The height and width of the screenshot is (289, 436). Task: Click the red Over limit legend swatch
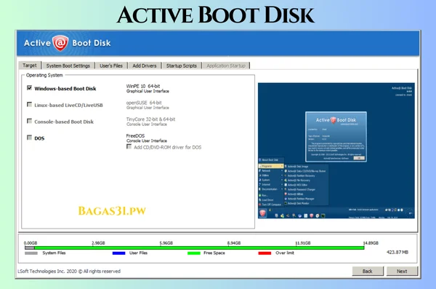point(265,253)
